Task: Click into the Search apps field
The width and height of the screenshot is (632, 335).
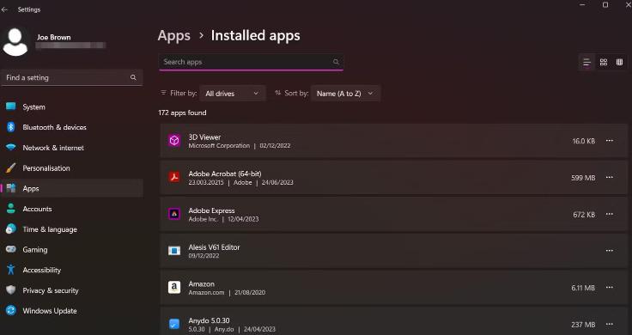Action: [x=251, y=62]
